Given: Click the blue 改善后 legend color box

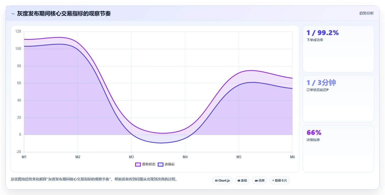Looking at the screenshot, I should 160,164.
